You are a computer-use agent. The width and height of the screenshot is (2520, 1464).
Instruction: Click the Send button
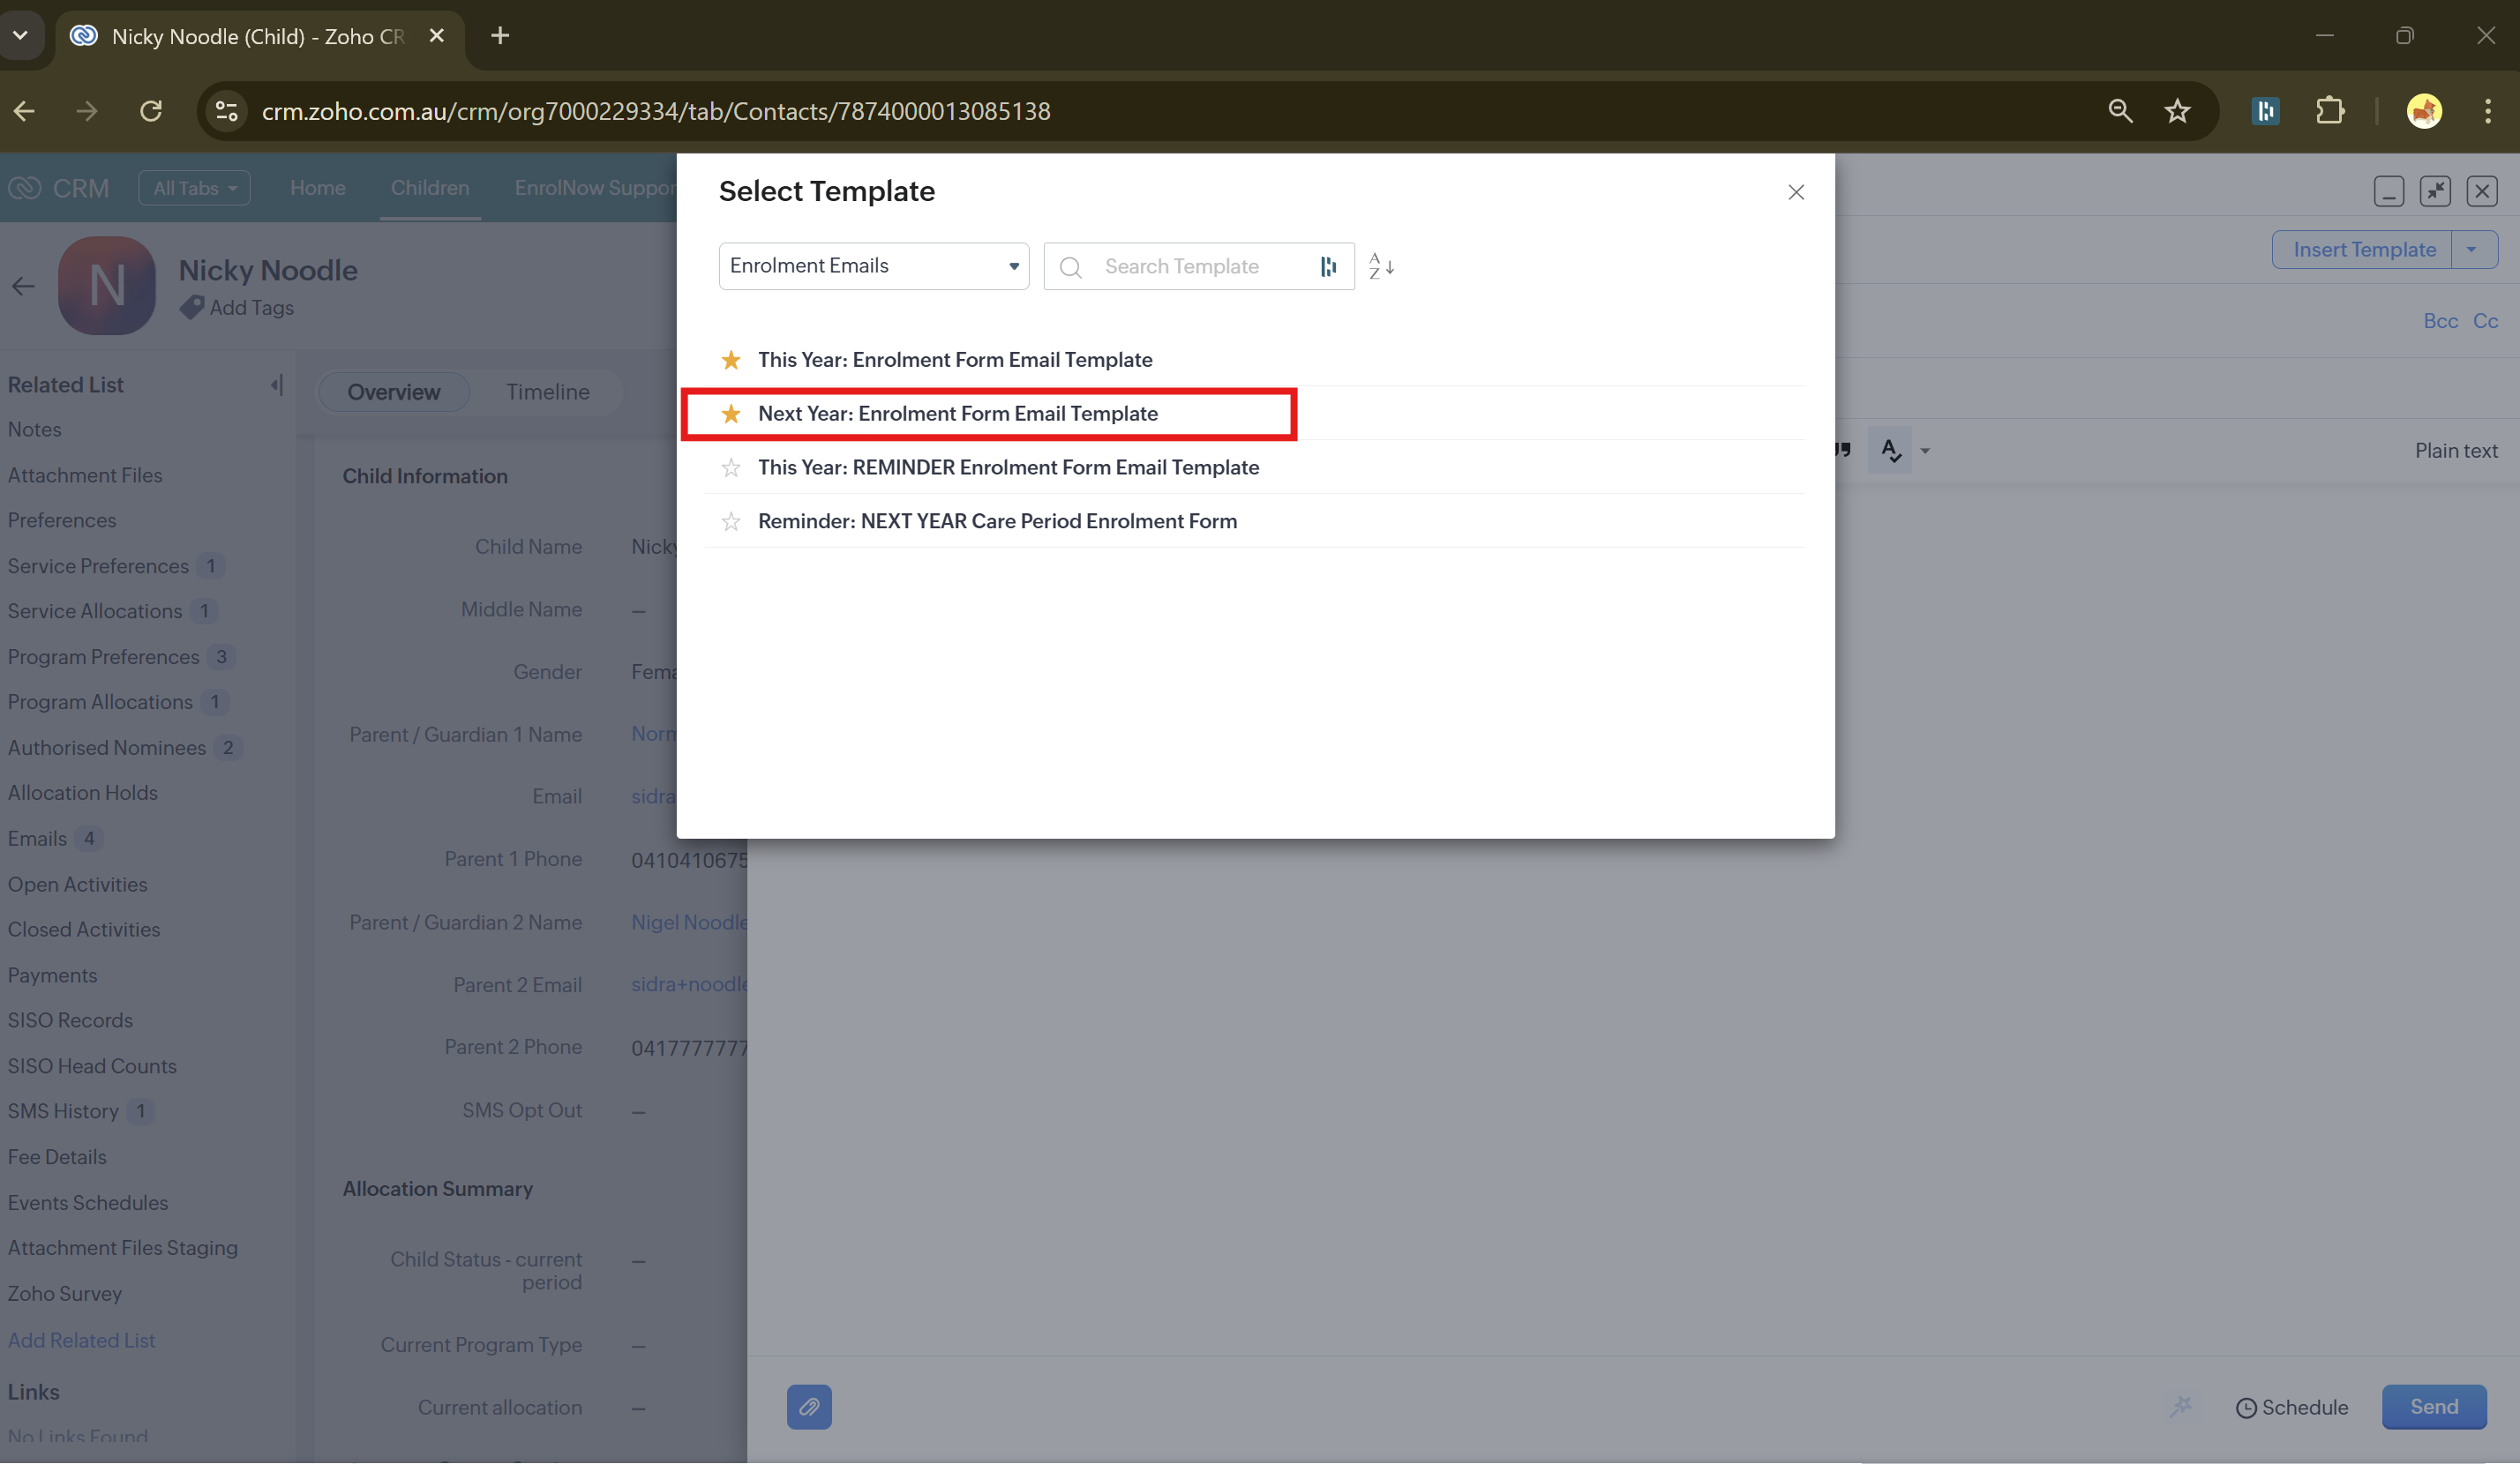point(2433,1407)
